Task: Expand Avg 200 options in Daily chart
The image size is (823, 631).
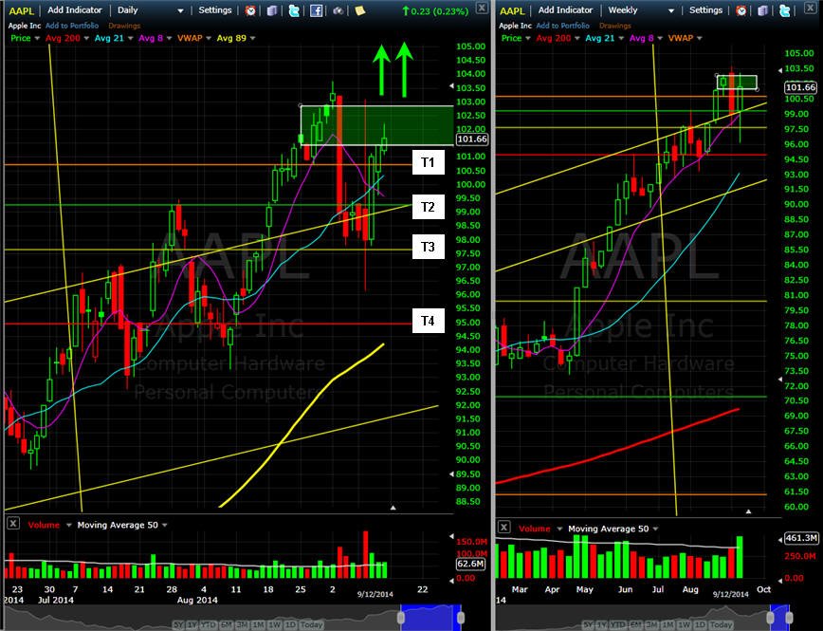Action: [x=86, y=38]
